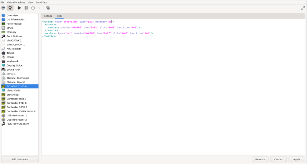The height and width of the screenshot is (164, 307).
Task: Show the graphical console monitor icon
Action: pyautogui.click(x=3, y=8)
